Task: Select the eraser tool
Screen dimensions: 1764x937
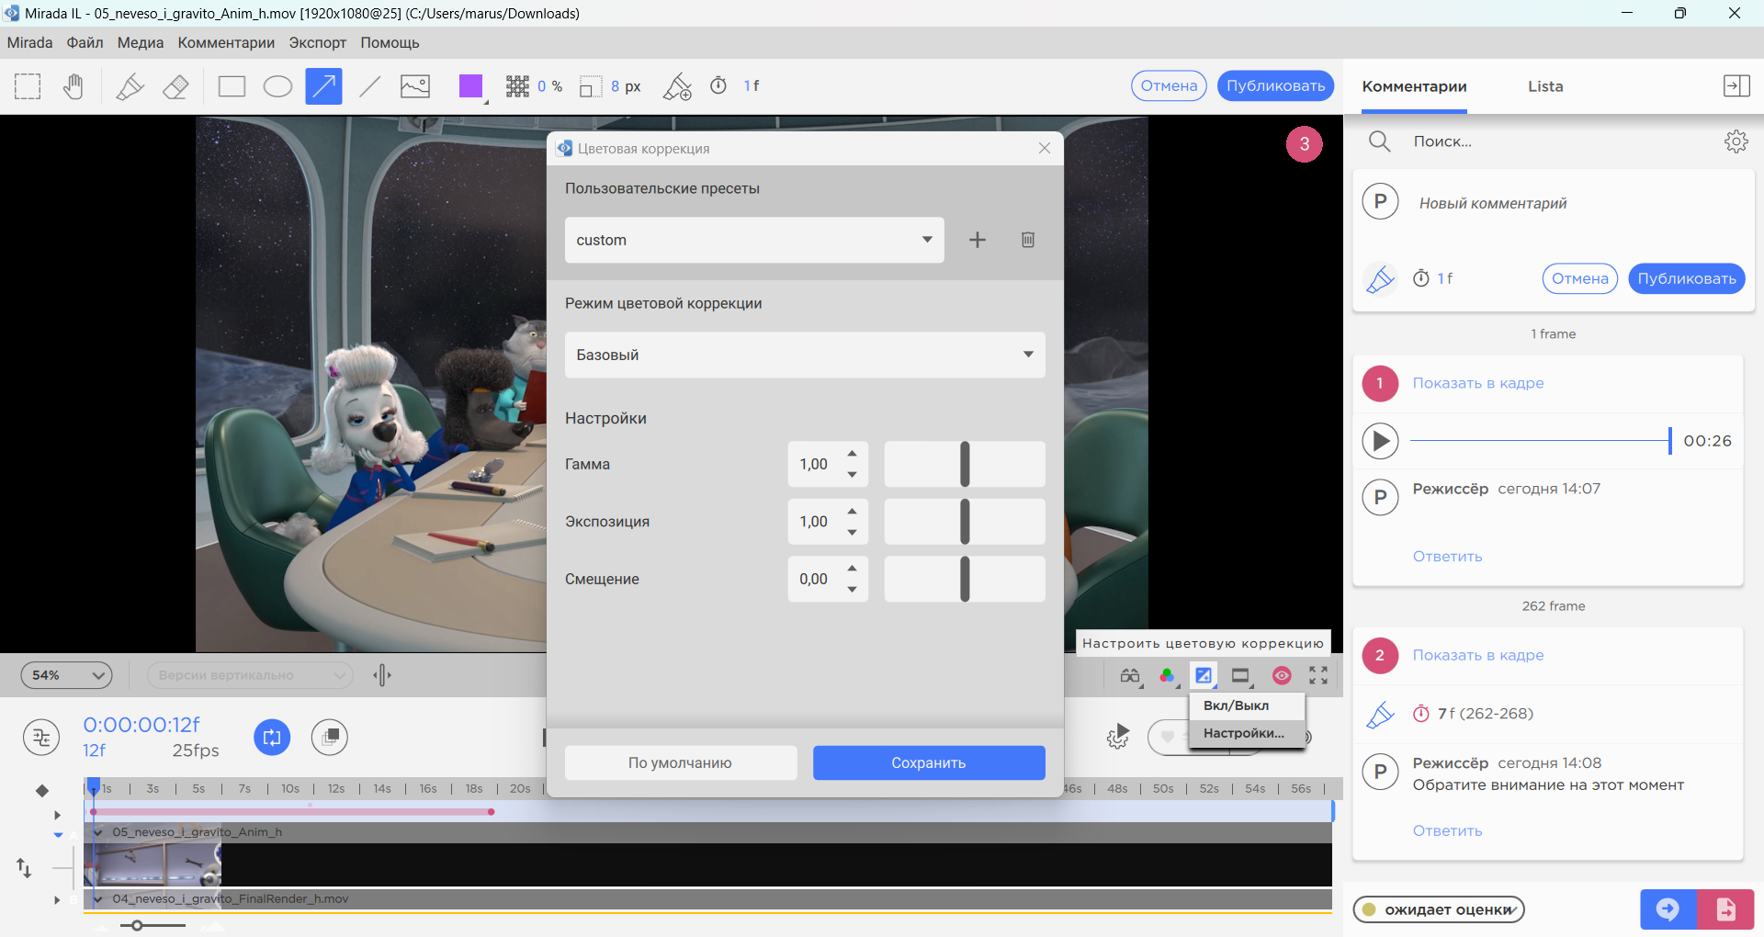Action: [175, 86]
